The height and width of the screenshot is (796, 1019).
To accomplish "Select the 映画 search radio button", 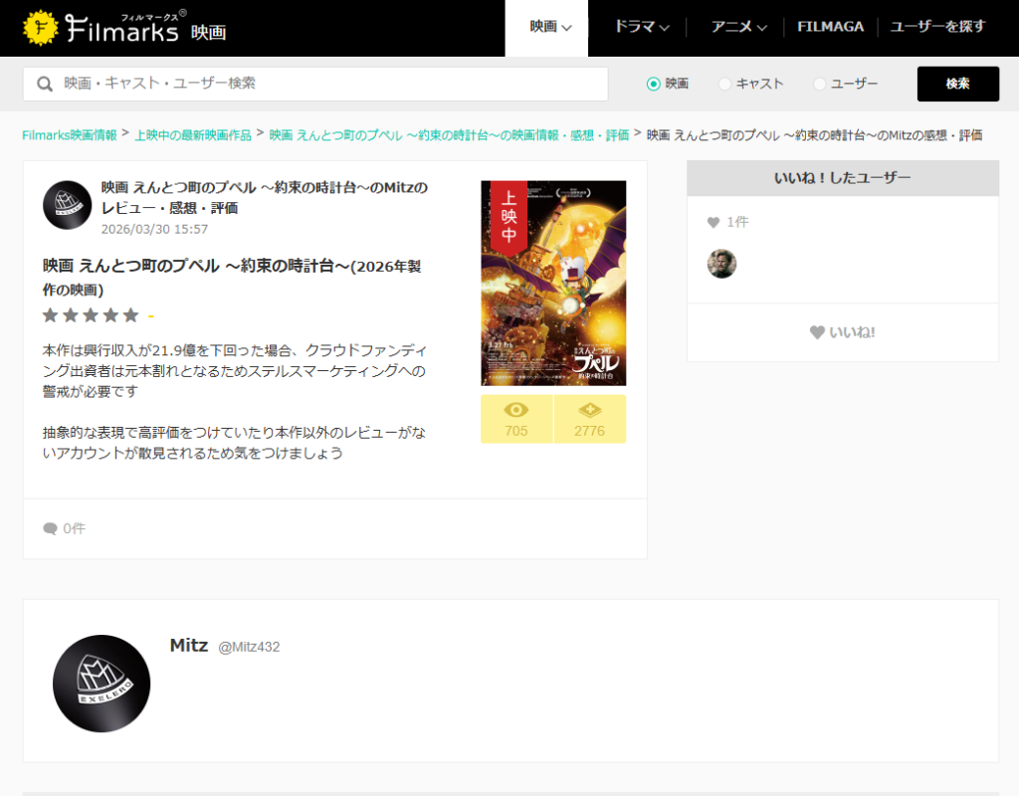I will point(654,85).
